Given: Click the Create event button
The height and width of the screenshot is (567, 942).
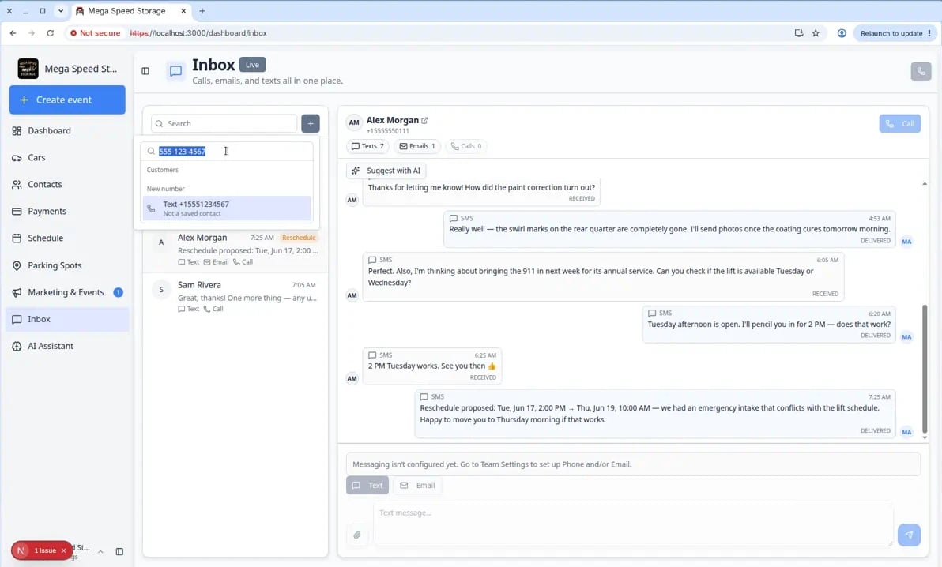Looking at the screenshot, I should (x=67, y=100).
